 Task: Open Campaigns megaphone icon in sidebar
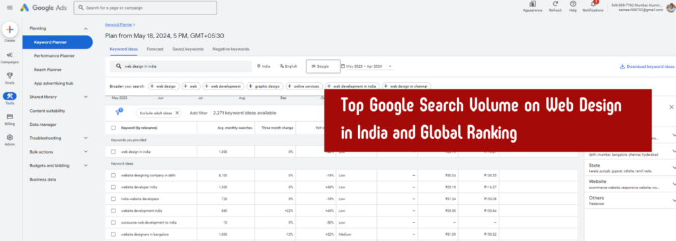pos(9,55)
